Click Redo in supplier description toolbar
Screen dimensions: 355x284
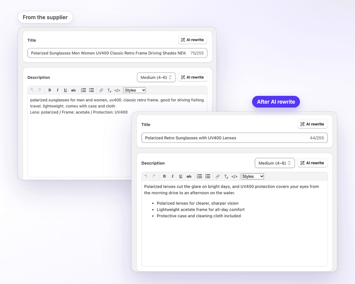tap(40, 90)
